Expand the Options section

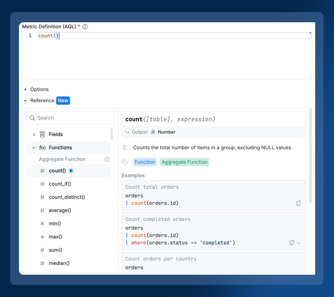point(26,89)
